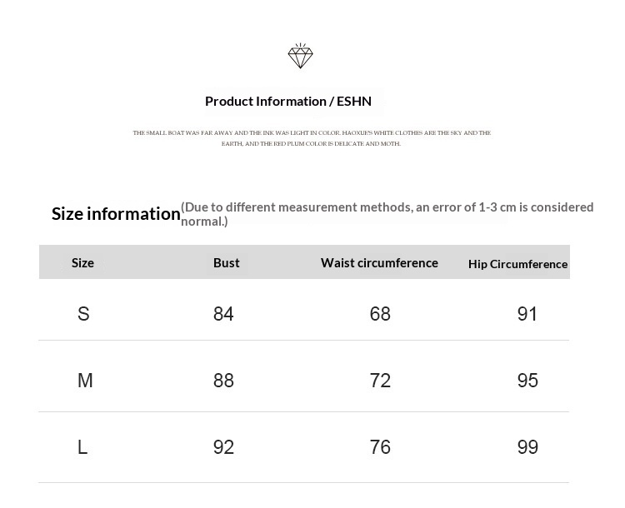Click the measurement error note text
Viewport: 625px width, 508px height.
pos(387,213)
